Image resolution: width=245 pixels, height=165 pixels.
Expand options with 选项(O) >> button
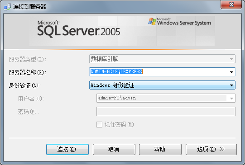211,149
